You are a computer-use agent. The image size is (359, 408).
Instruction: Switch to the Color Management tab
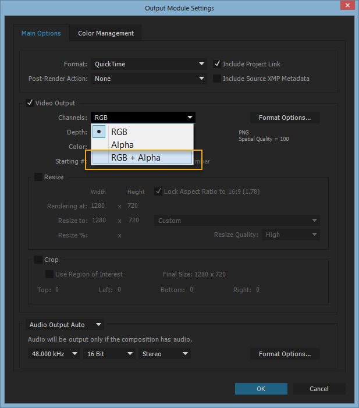point(106,33)
